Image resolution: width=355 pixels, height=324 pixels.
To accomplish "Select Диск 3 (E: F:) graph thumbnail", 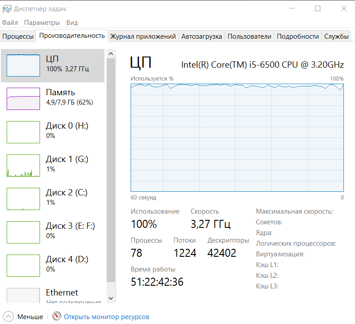I will (x=23, y=232).
